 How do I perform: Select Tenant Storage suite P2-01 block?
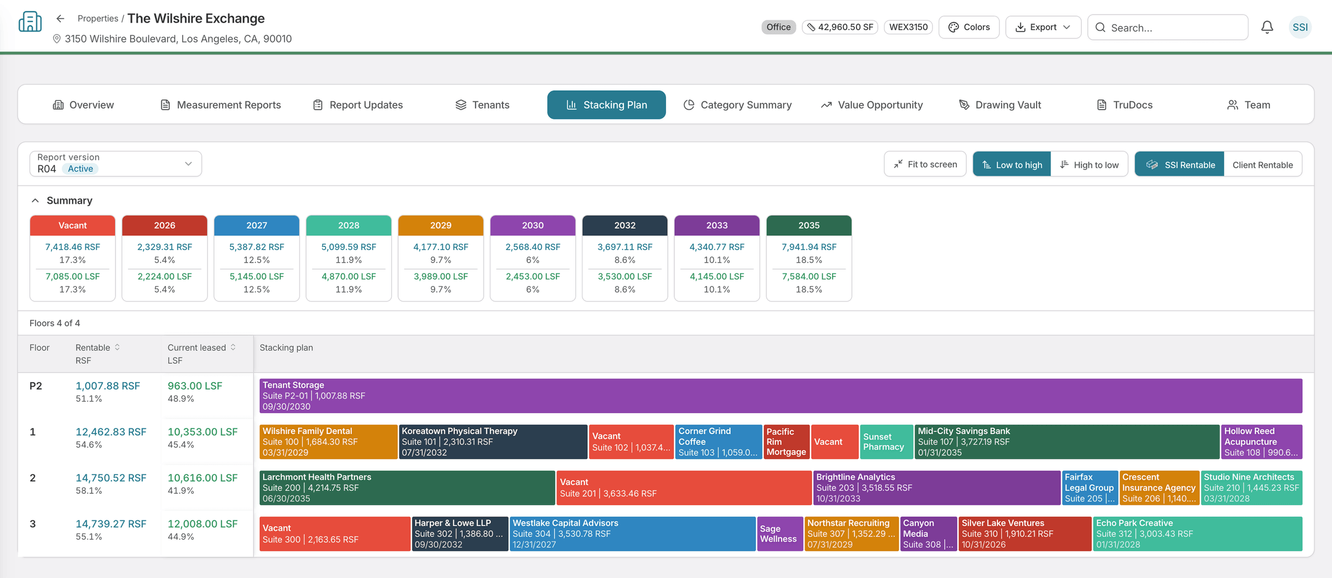(780, 396)
